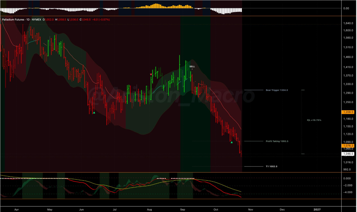Select the low value L1,036.0
Screen dimensions: 357x212
(x=73, y=19)
